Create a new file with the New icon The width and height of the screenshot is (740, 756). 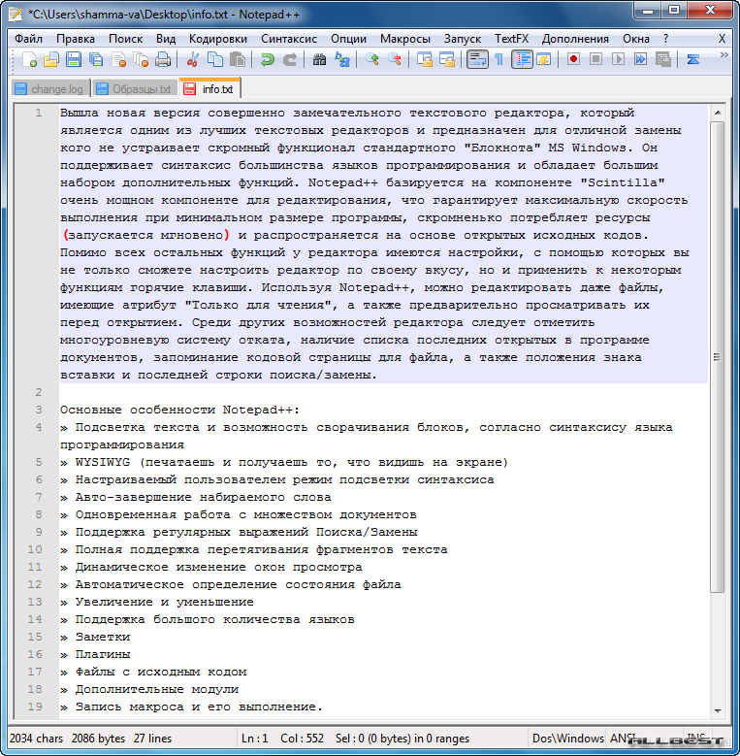pos(29,60)
